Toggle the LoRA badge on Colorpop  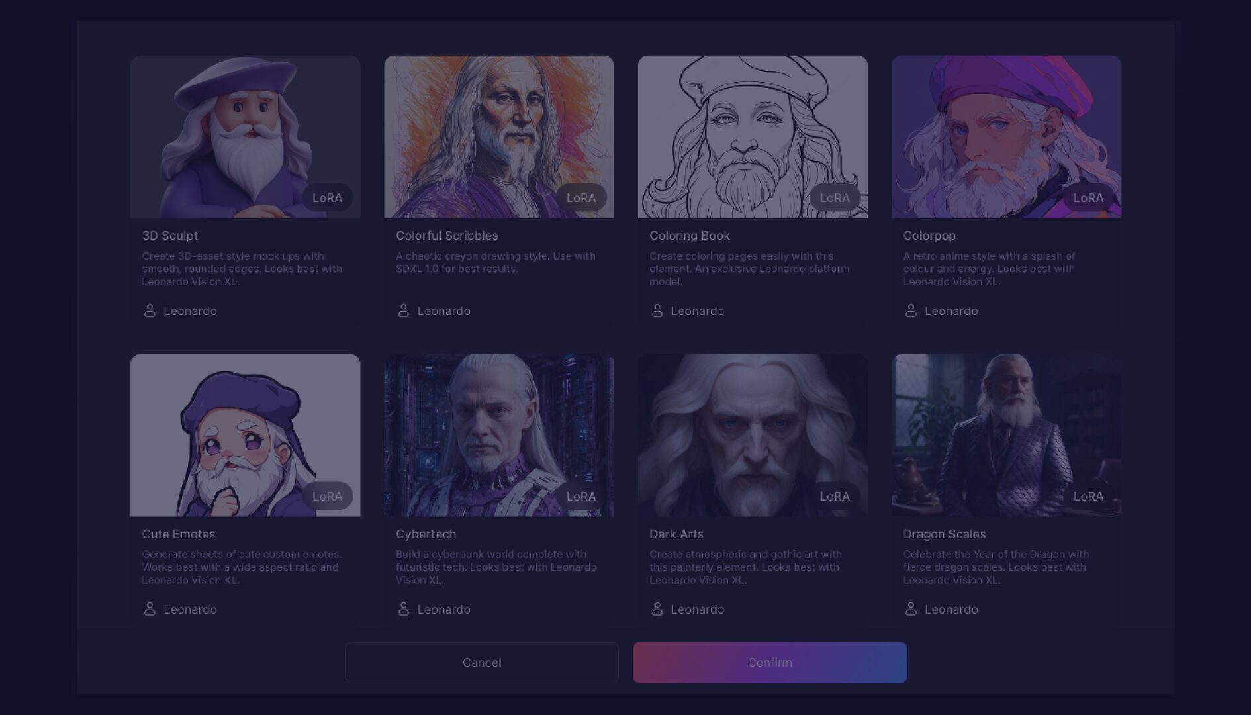(x=1089, y=197)
